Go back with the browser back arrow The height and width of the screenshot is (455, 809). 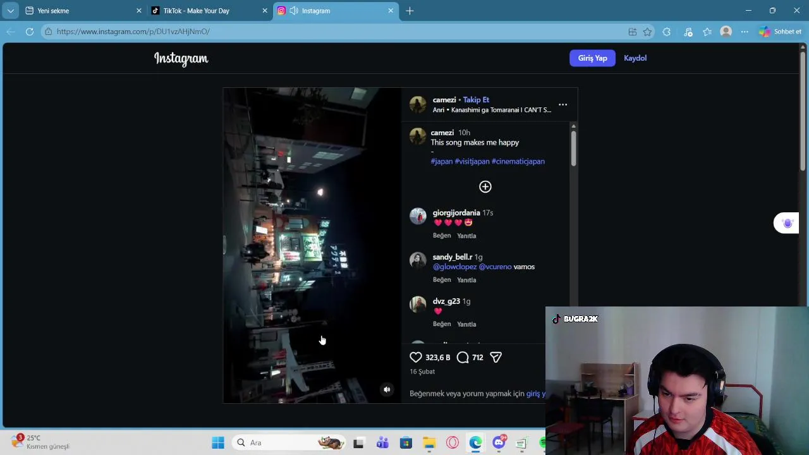[x=11, y=32]
